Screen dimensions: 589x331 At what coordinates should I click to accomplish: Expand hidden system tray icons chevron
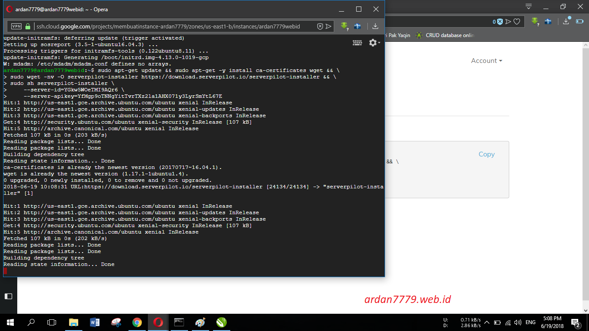click(486, 322)
